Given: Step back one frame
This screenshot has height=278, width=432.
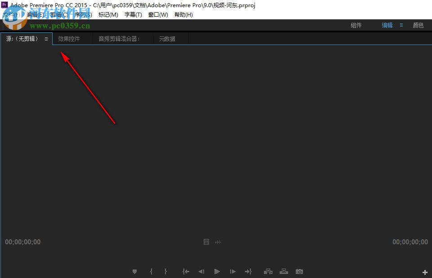Looking at the screenshot, I should point(201,271).
